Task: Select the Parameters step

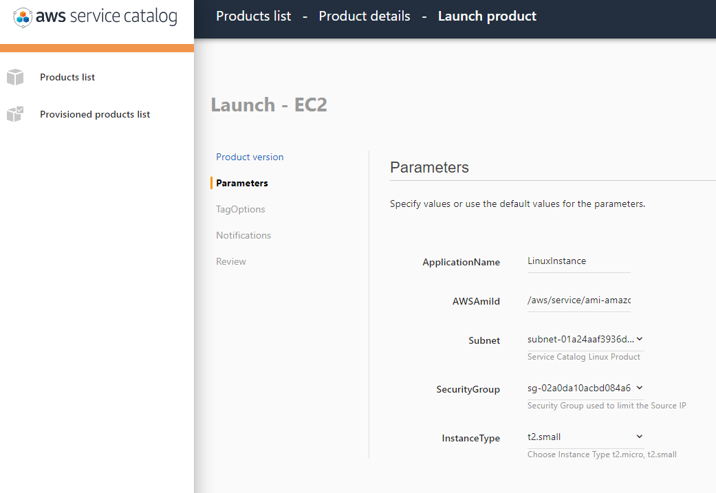Action: 242,183
